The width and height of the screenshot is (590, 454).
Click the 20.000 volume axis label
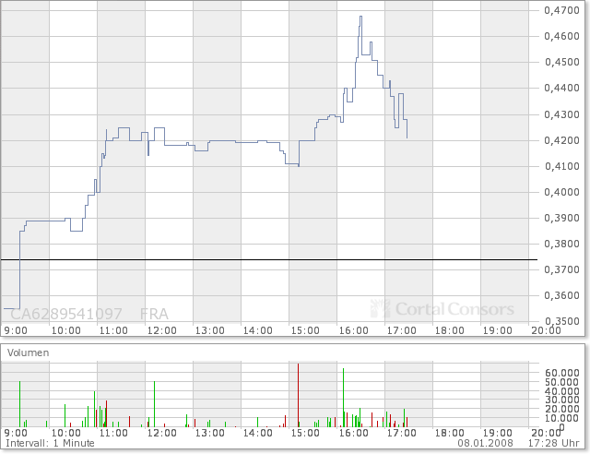562,409
